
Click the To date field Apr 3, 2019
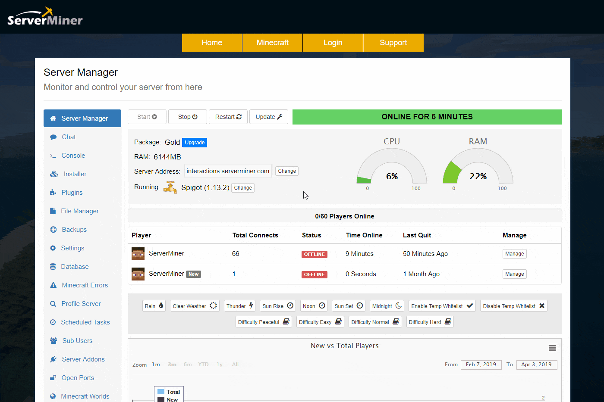537,365
